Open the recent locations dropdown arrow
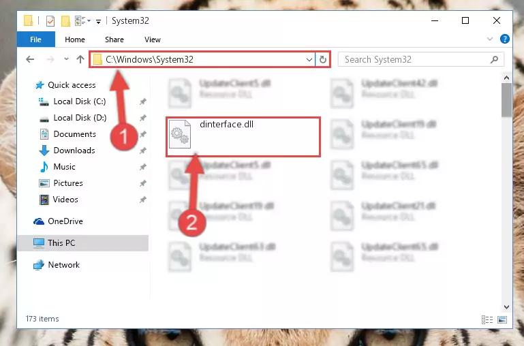The height and width of the screenshot is (346, 524). [x=66, y=59]
